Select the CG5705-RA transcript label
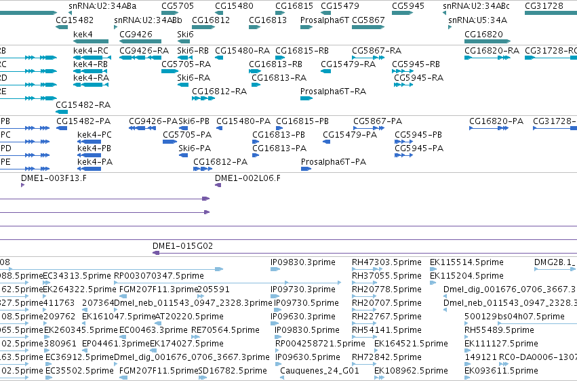Viewport: 577px width, 381px height. 186,64
